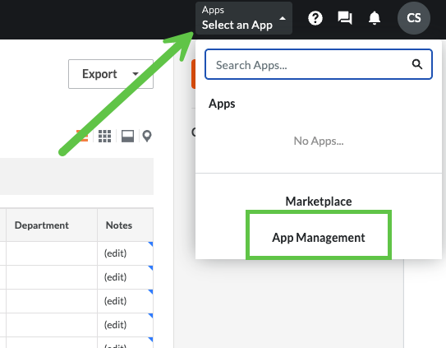The width and height of the screenshot is (446, 348).
Task: Switch to split panel view icon
Action: coord(127,136)
